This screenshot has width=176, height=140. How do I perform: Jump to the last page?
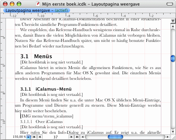(x=77, y=137)
